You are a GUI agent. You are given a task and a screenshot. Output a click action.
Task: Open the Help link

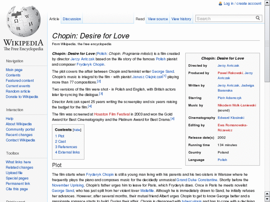click(10, 119)
